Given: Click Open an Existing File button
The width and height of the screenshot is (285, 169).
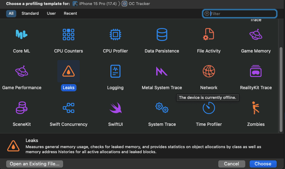Looking at the screenshot, I should point(35,164).
